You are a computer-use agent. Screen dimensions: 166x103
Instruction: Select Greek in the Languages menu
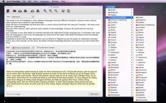(120, 45)
